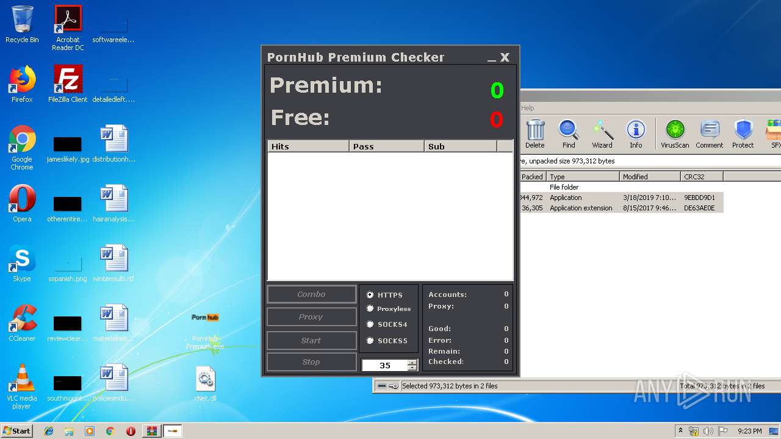The height and width of the screenshot is (439, 781).
Task: Open Windows Explorer folder in taskbar
Action: click(69, 431)
